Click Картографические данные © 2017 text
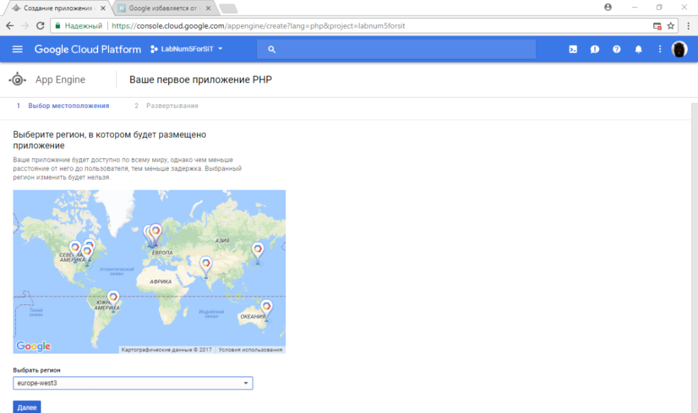698x413 pixels. [166, 350]
